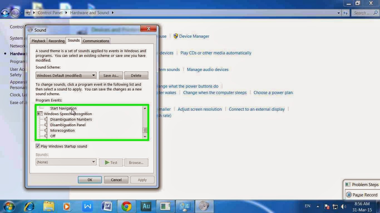Click the Program Events scrollbar up arrow

coord(145,108)
